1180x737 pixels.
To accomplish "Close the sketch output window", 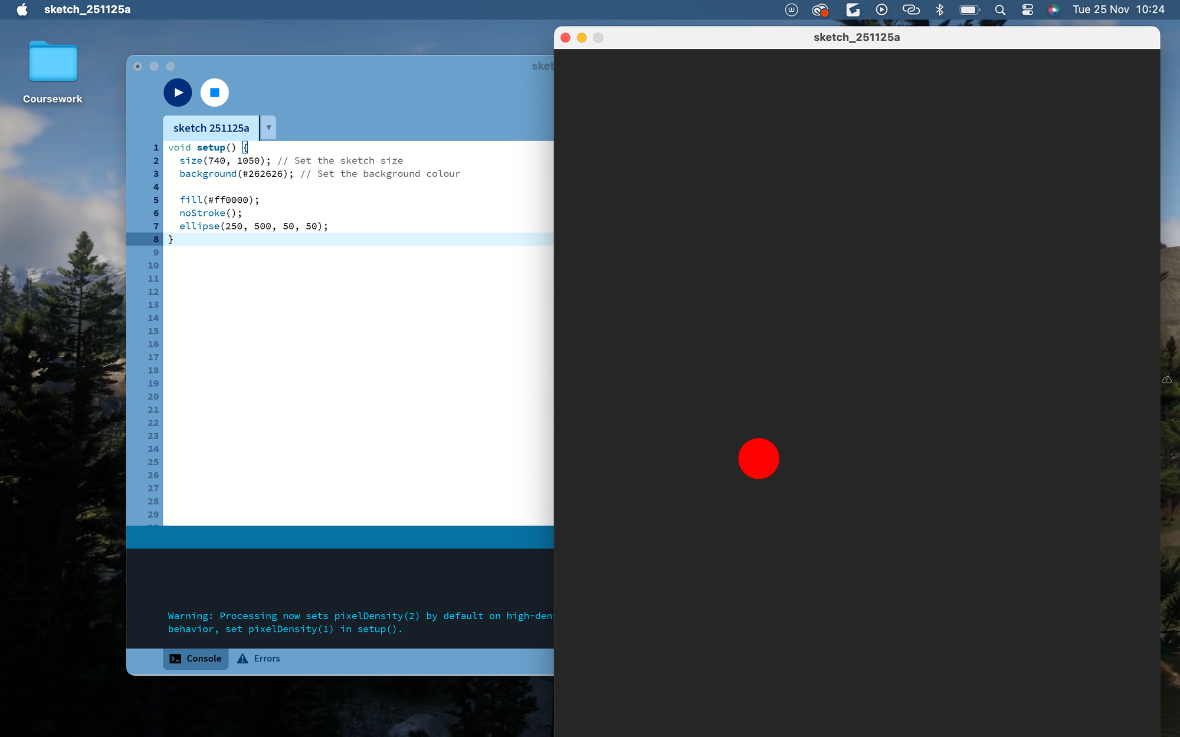I will 565,38.
